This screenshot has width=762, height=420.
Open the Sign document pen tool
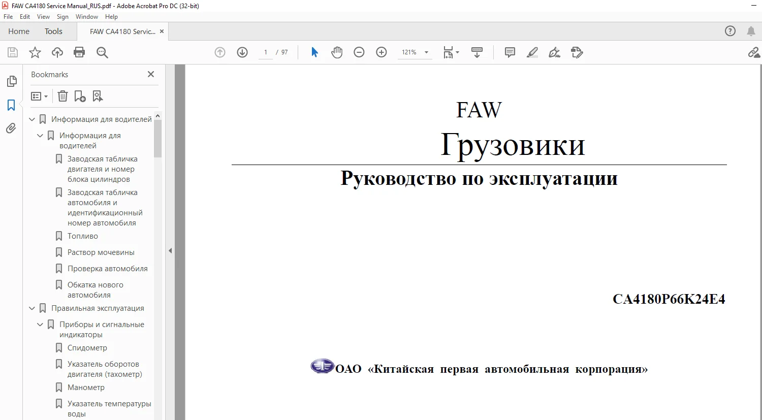555,52
